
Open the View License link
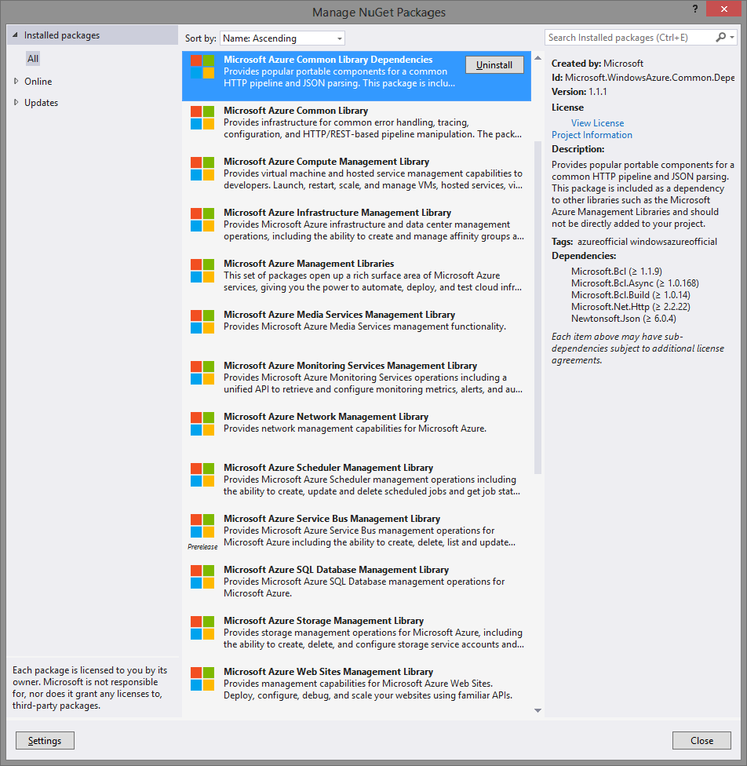coord(597,123)
